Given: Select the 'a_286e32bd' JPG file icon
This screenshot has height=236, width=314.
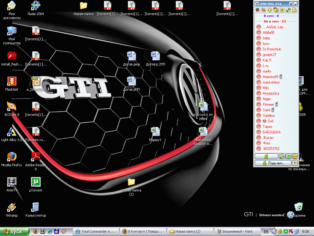Looking at the screenshot, I should [x=36, y=84].
